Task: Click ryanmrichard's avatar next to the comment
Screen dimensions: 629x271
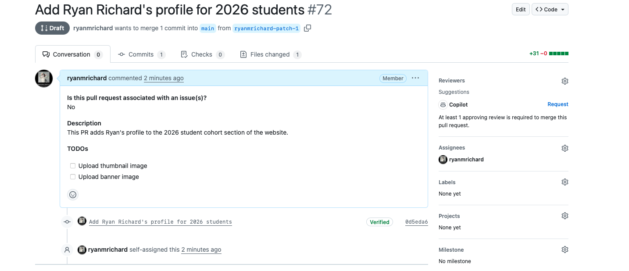Action: (44, 78)
